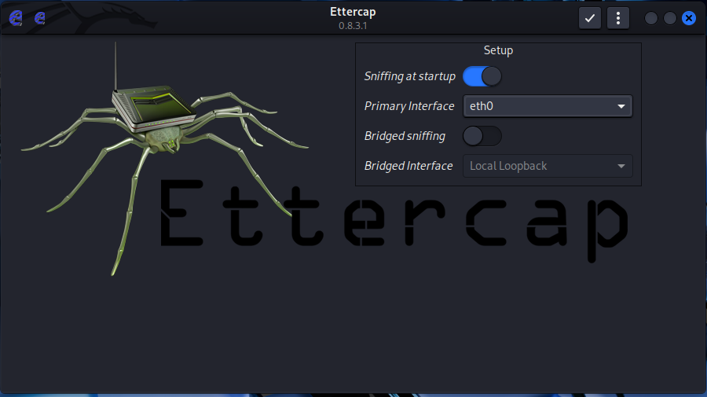The height and width of the screenshot is (397, 707).
Task: Click the blue close window button
Action: coord(689,18)
